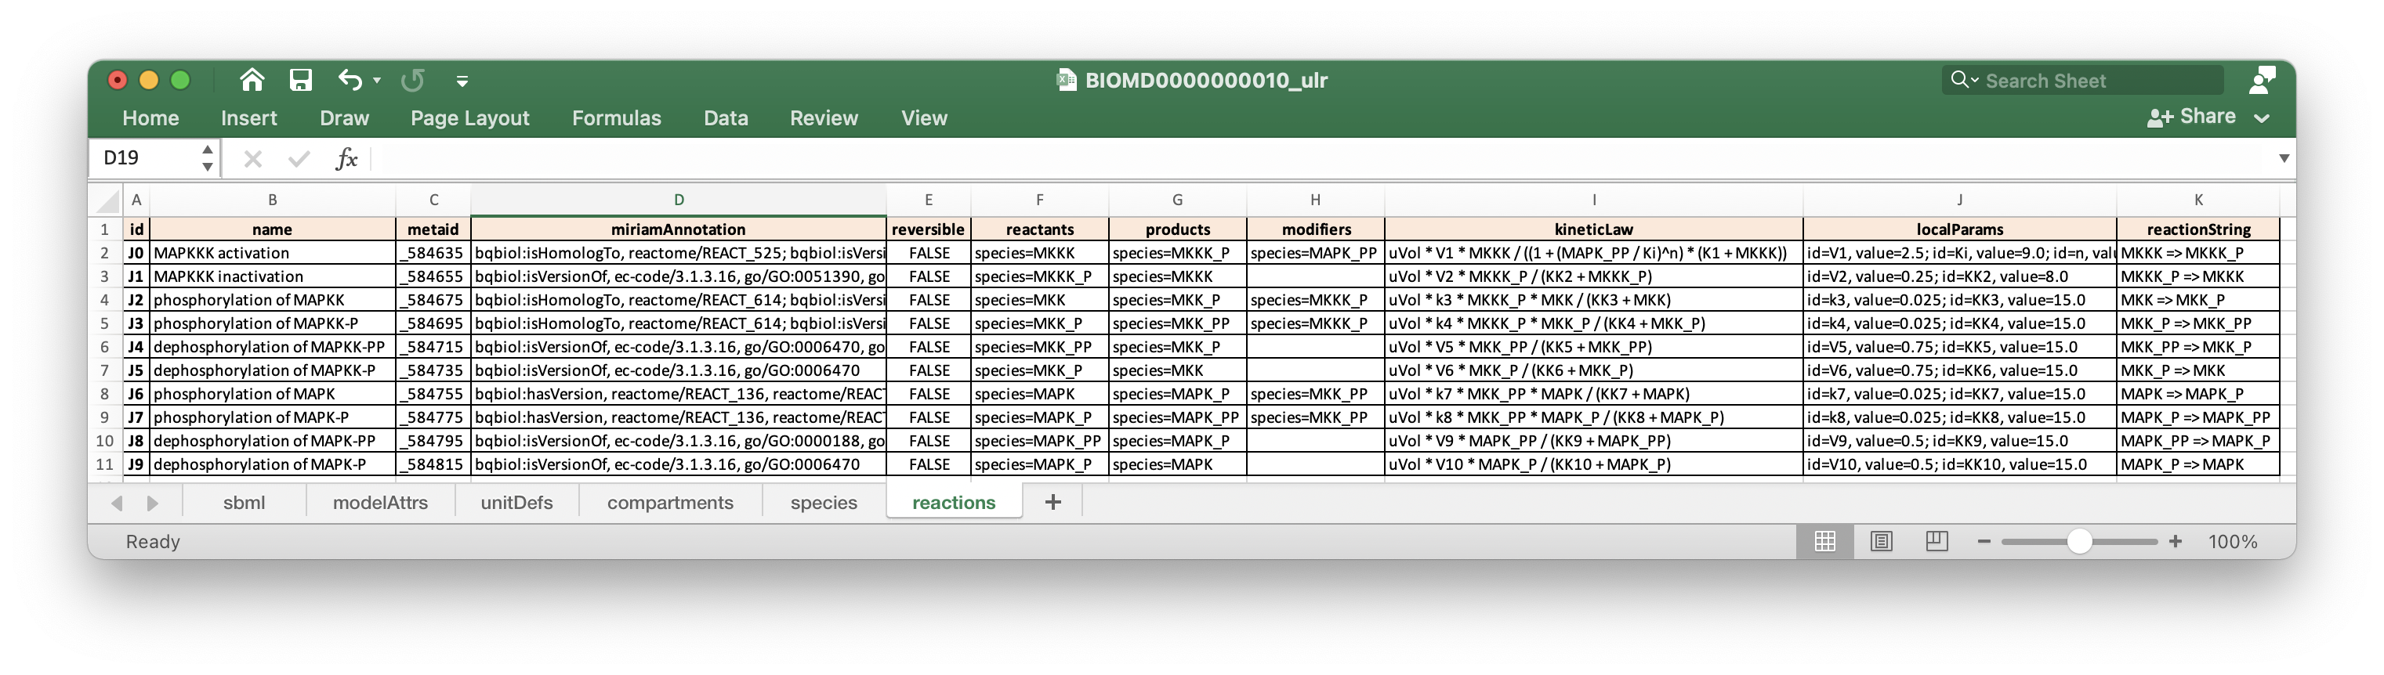Expand the ribbon chevron beside Share
2384x675 pixels.
pos(2262,117)
